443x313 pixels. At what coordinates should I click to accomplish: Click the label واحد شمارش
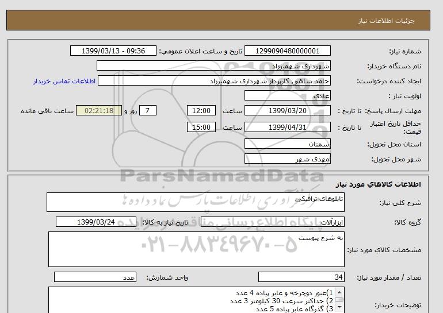click(x=167, y=278)
